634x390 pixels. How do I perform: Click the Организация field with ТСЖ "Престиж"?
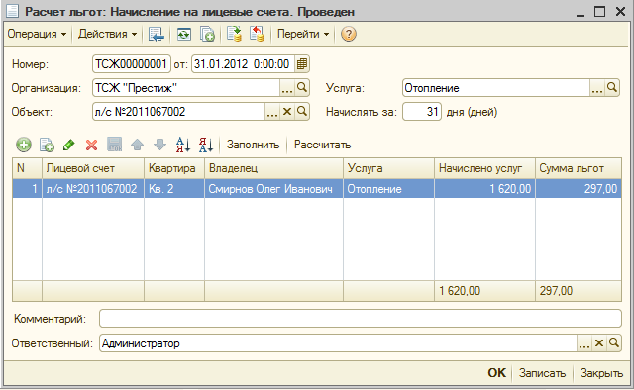(x=186, y=88)
